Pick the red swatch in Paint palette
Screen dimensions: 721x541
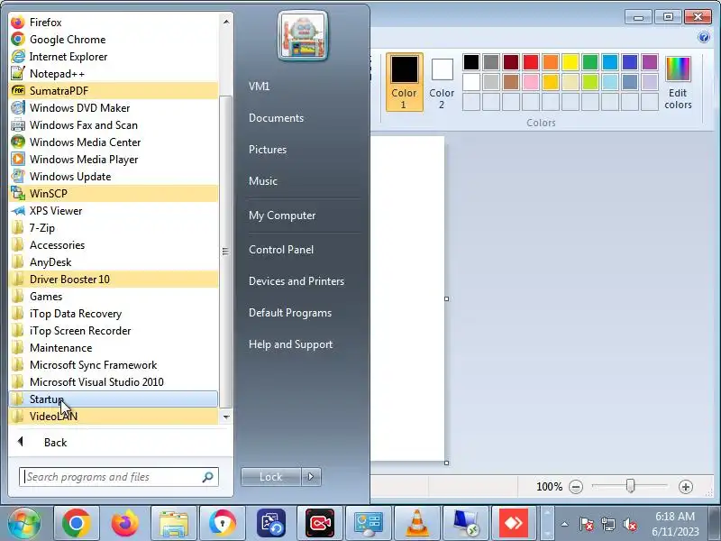tap(531, 62)
